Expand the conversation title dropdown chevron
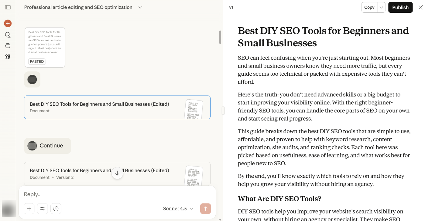The height and width of the screenshot is (221, 425). coord(140,7)
